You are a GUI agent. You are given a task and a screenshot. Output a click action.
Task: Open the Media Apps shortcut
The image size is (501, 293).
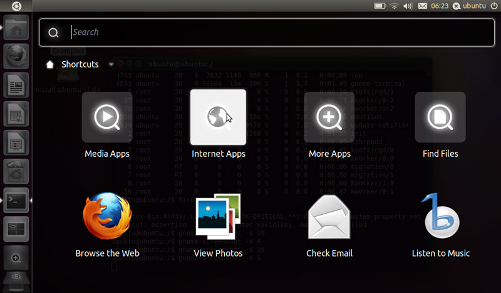point(106,117)
